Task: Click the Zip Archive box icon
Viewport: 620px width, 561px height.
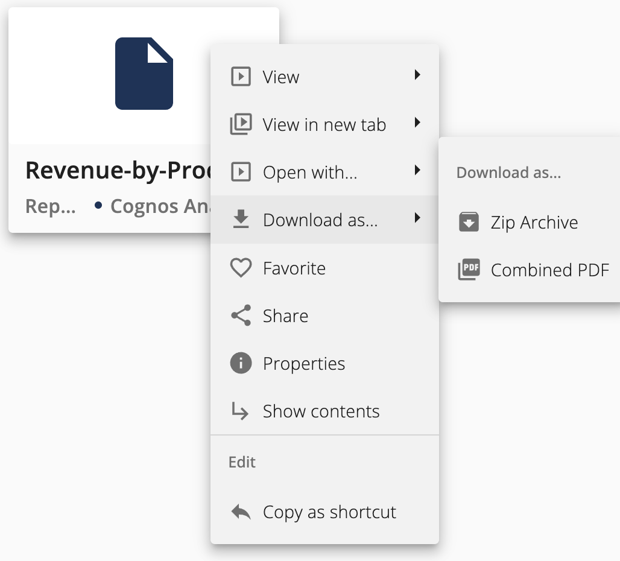Action: click(469, 222)
